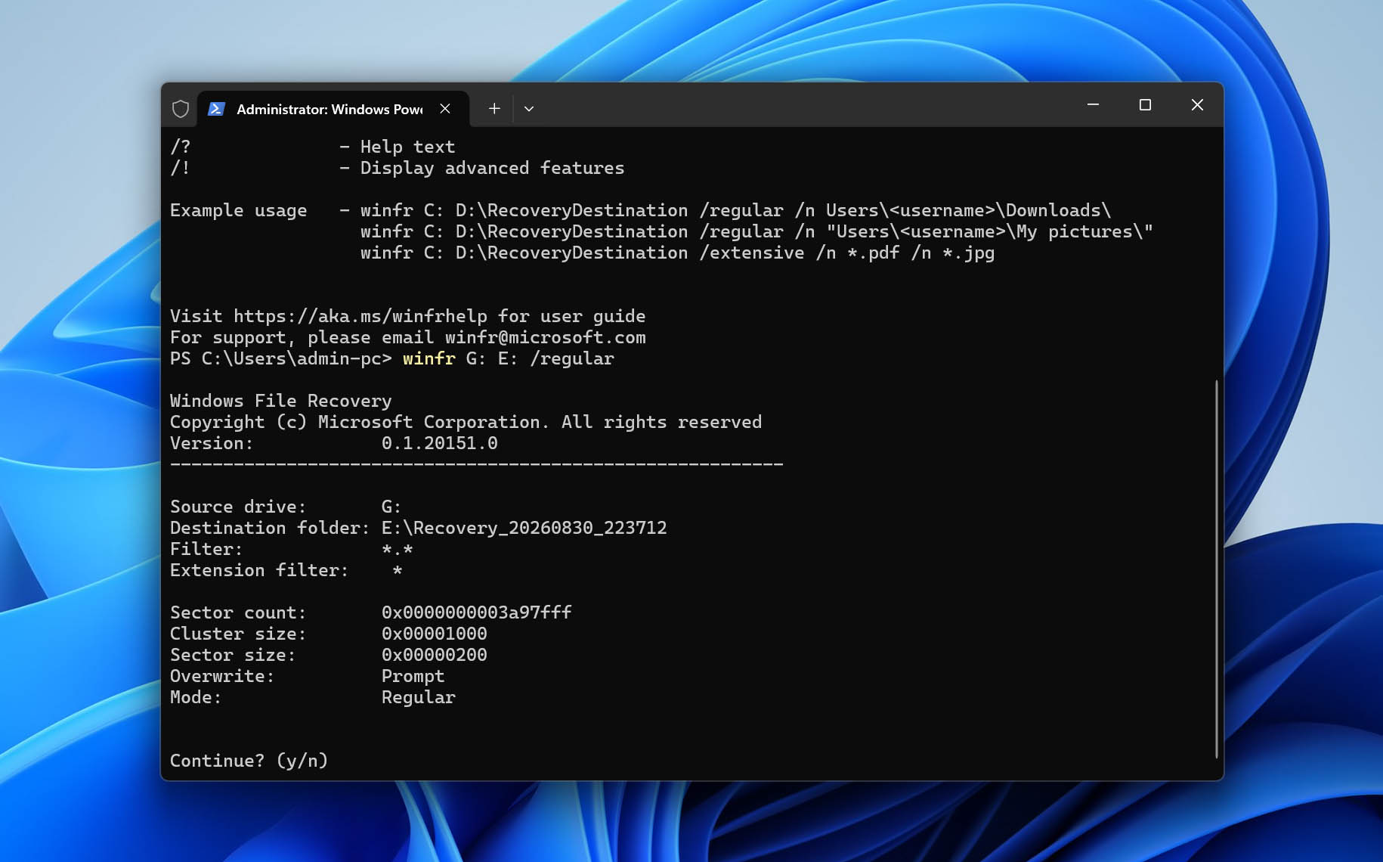Minimize the terminal window
The image size is (1383, 862).
tap(1093, 104)
